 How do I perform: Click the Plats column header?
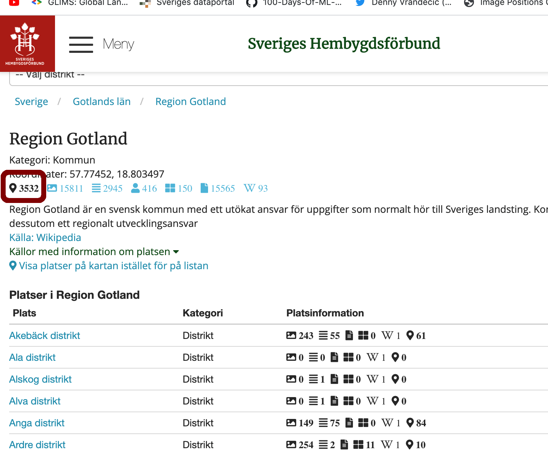[24, 313]
